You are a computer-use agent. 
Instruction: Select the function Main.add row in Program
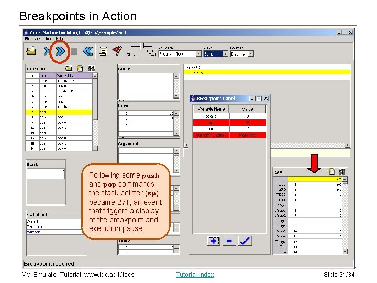point(59,76)
